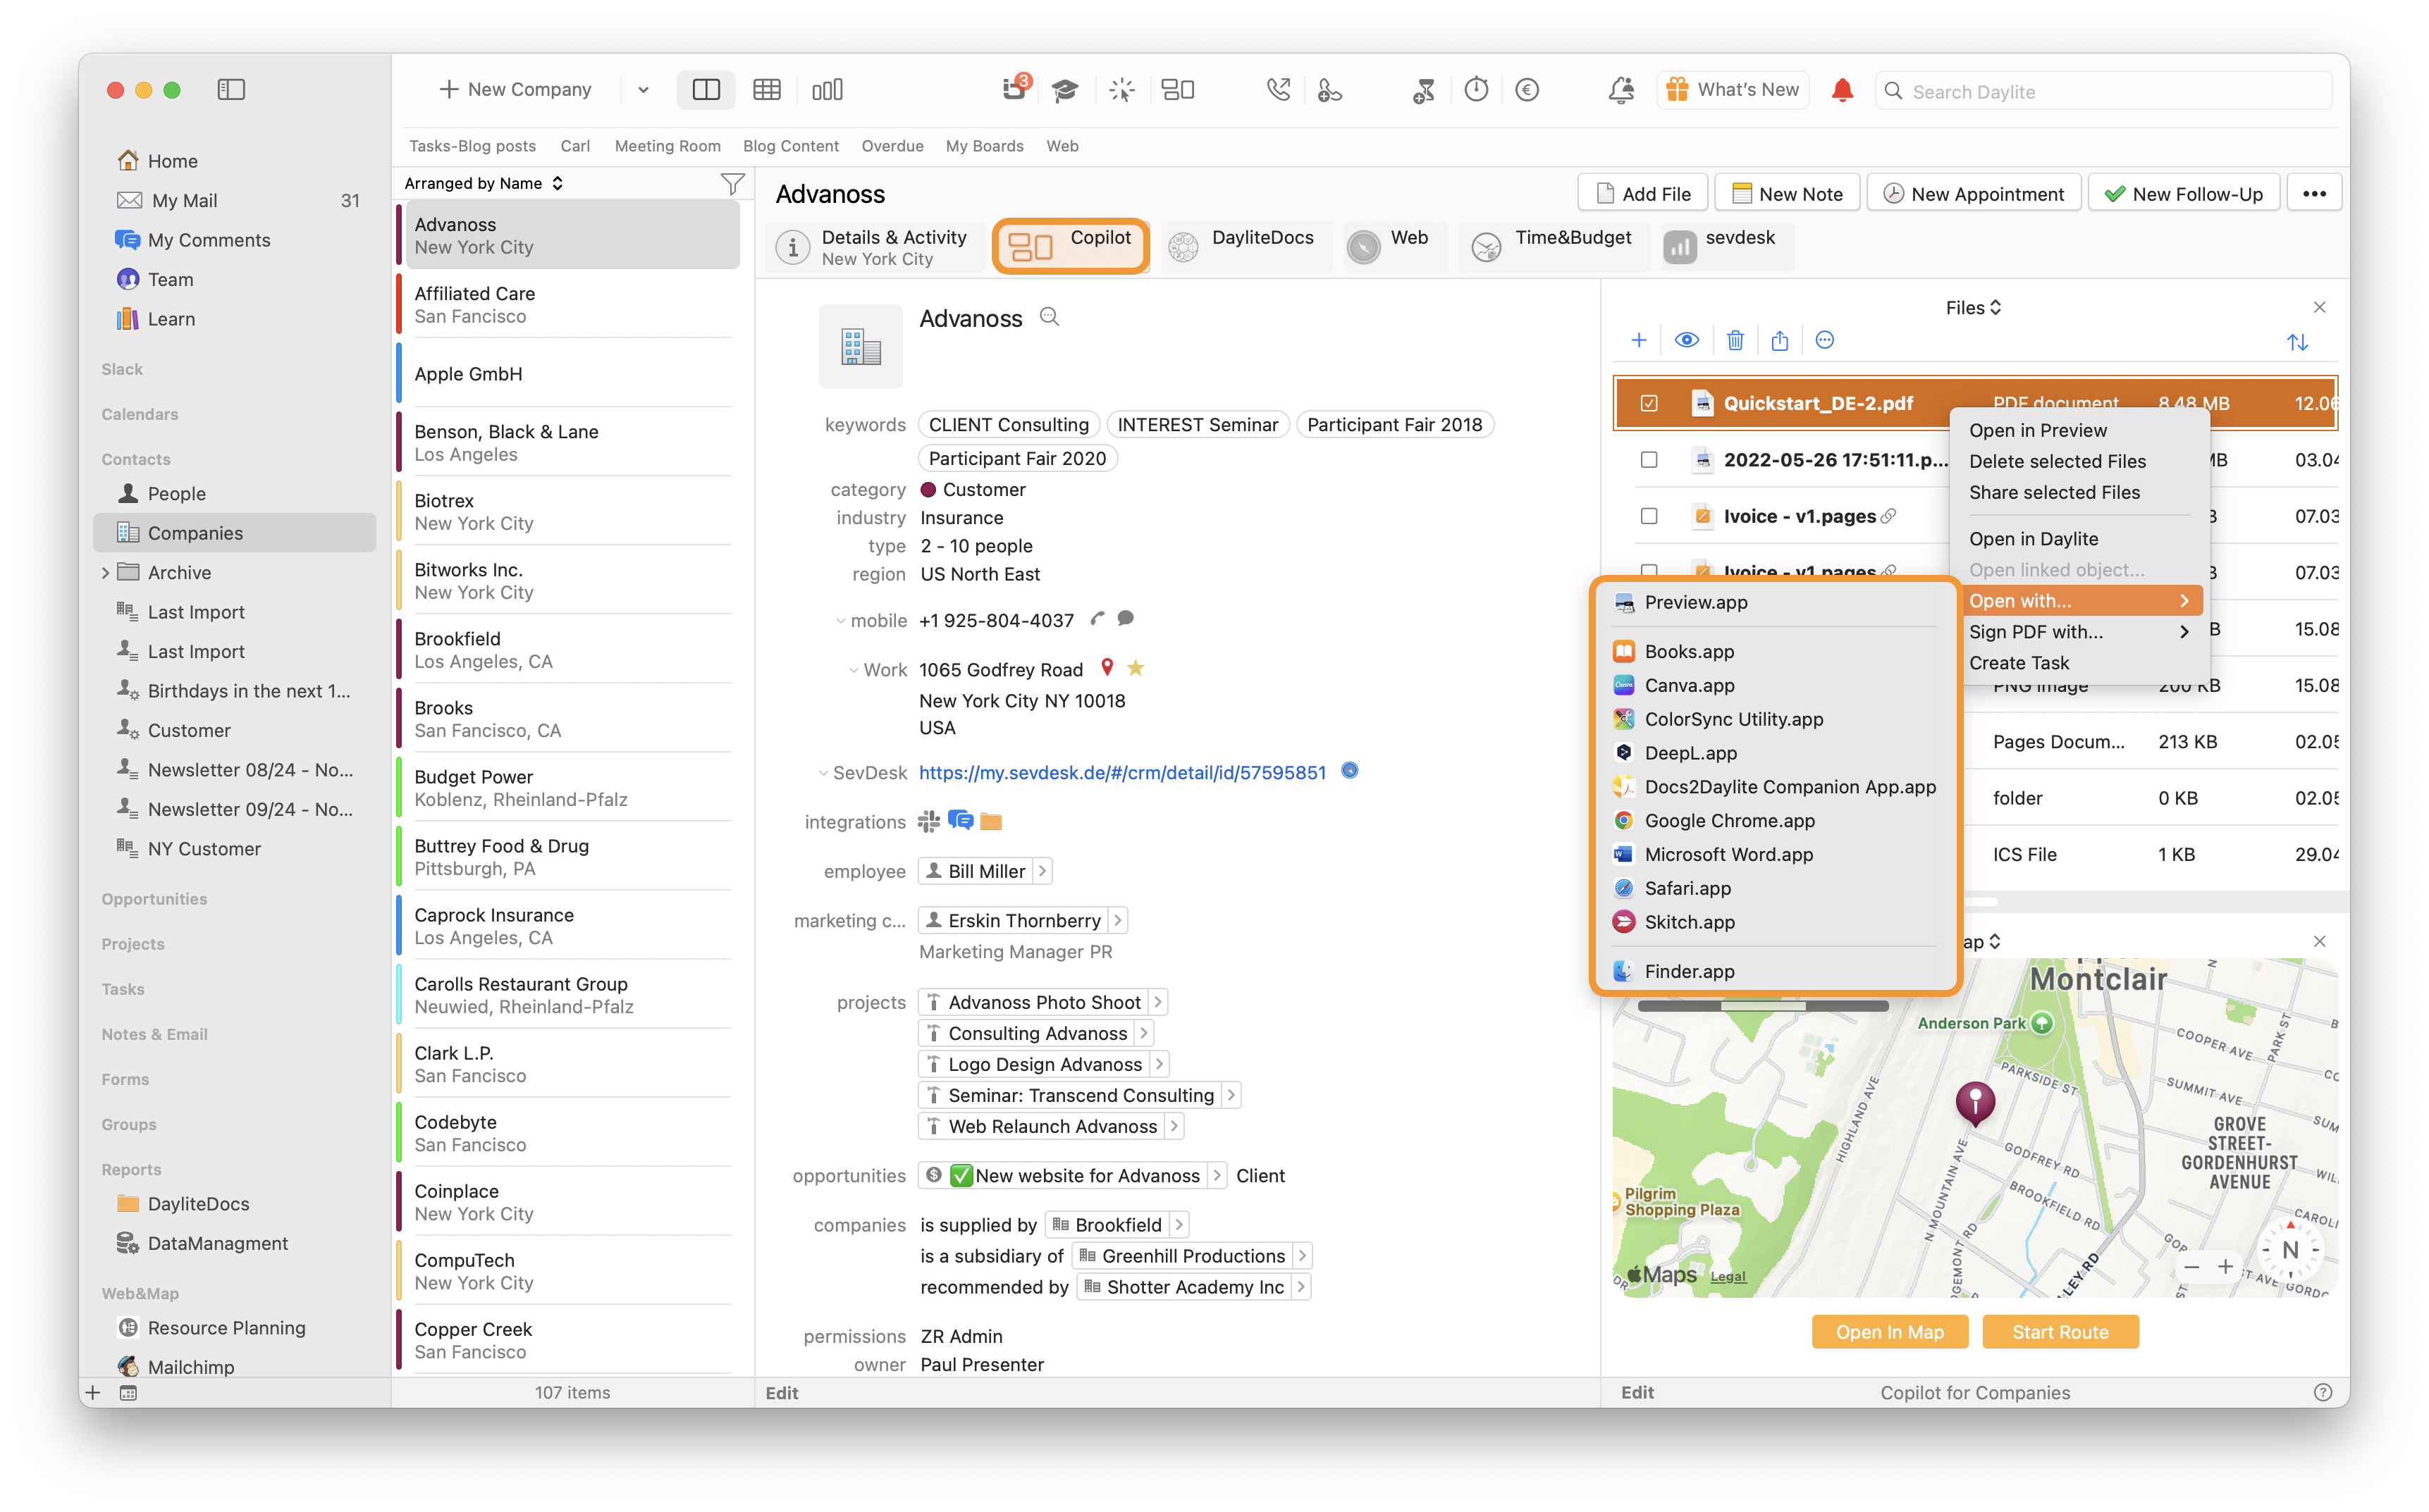Image resolution: width=2429 pixels, height=1512 pixels.
Task: Open the timer icon in top toolbar
Action: point(1475,90)
